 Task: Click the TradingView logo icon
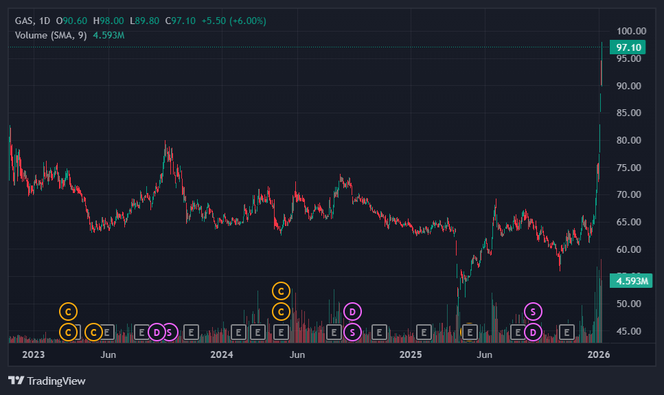click(16, 381)
